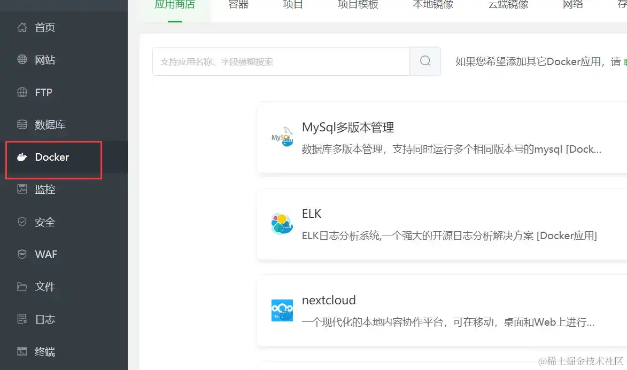
Task: Click the home icon beside 首页
Action: pyautogui.click(x=22, y=27)
